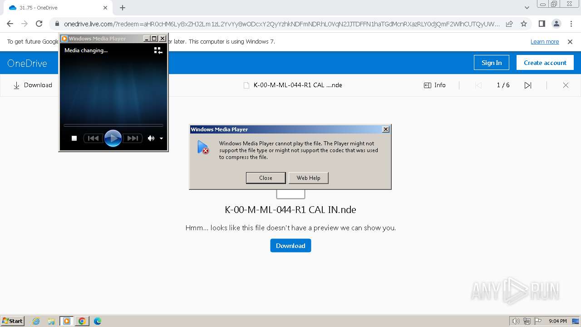Open a new Chrome tab
The height and width of the screenshot is (327, 581).
coord(123,8)
